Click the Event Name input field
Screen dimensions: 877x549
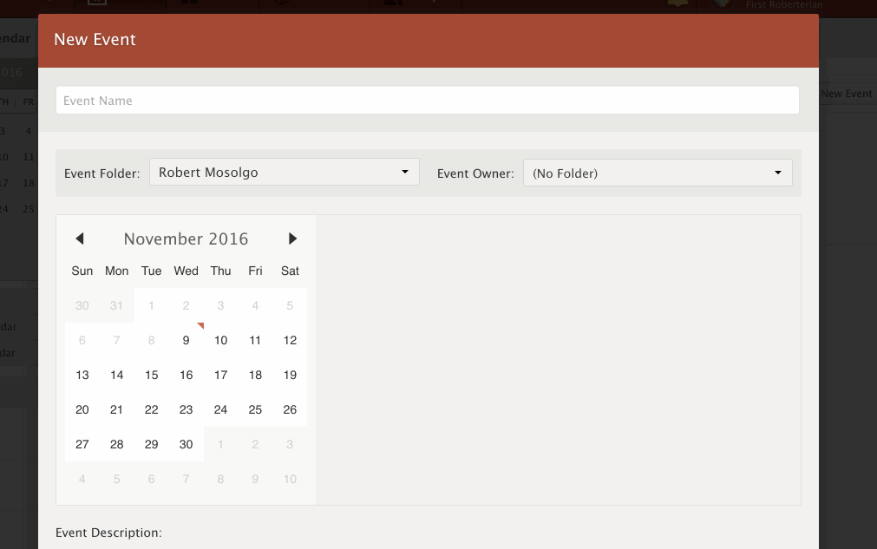click(x=428, y=101)
